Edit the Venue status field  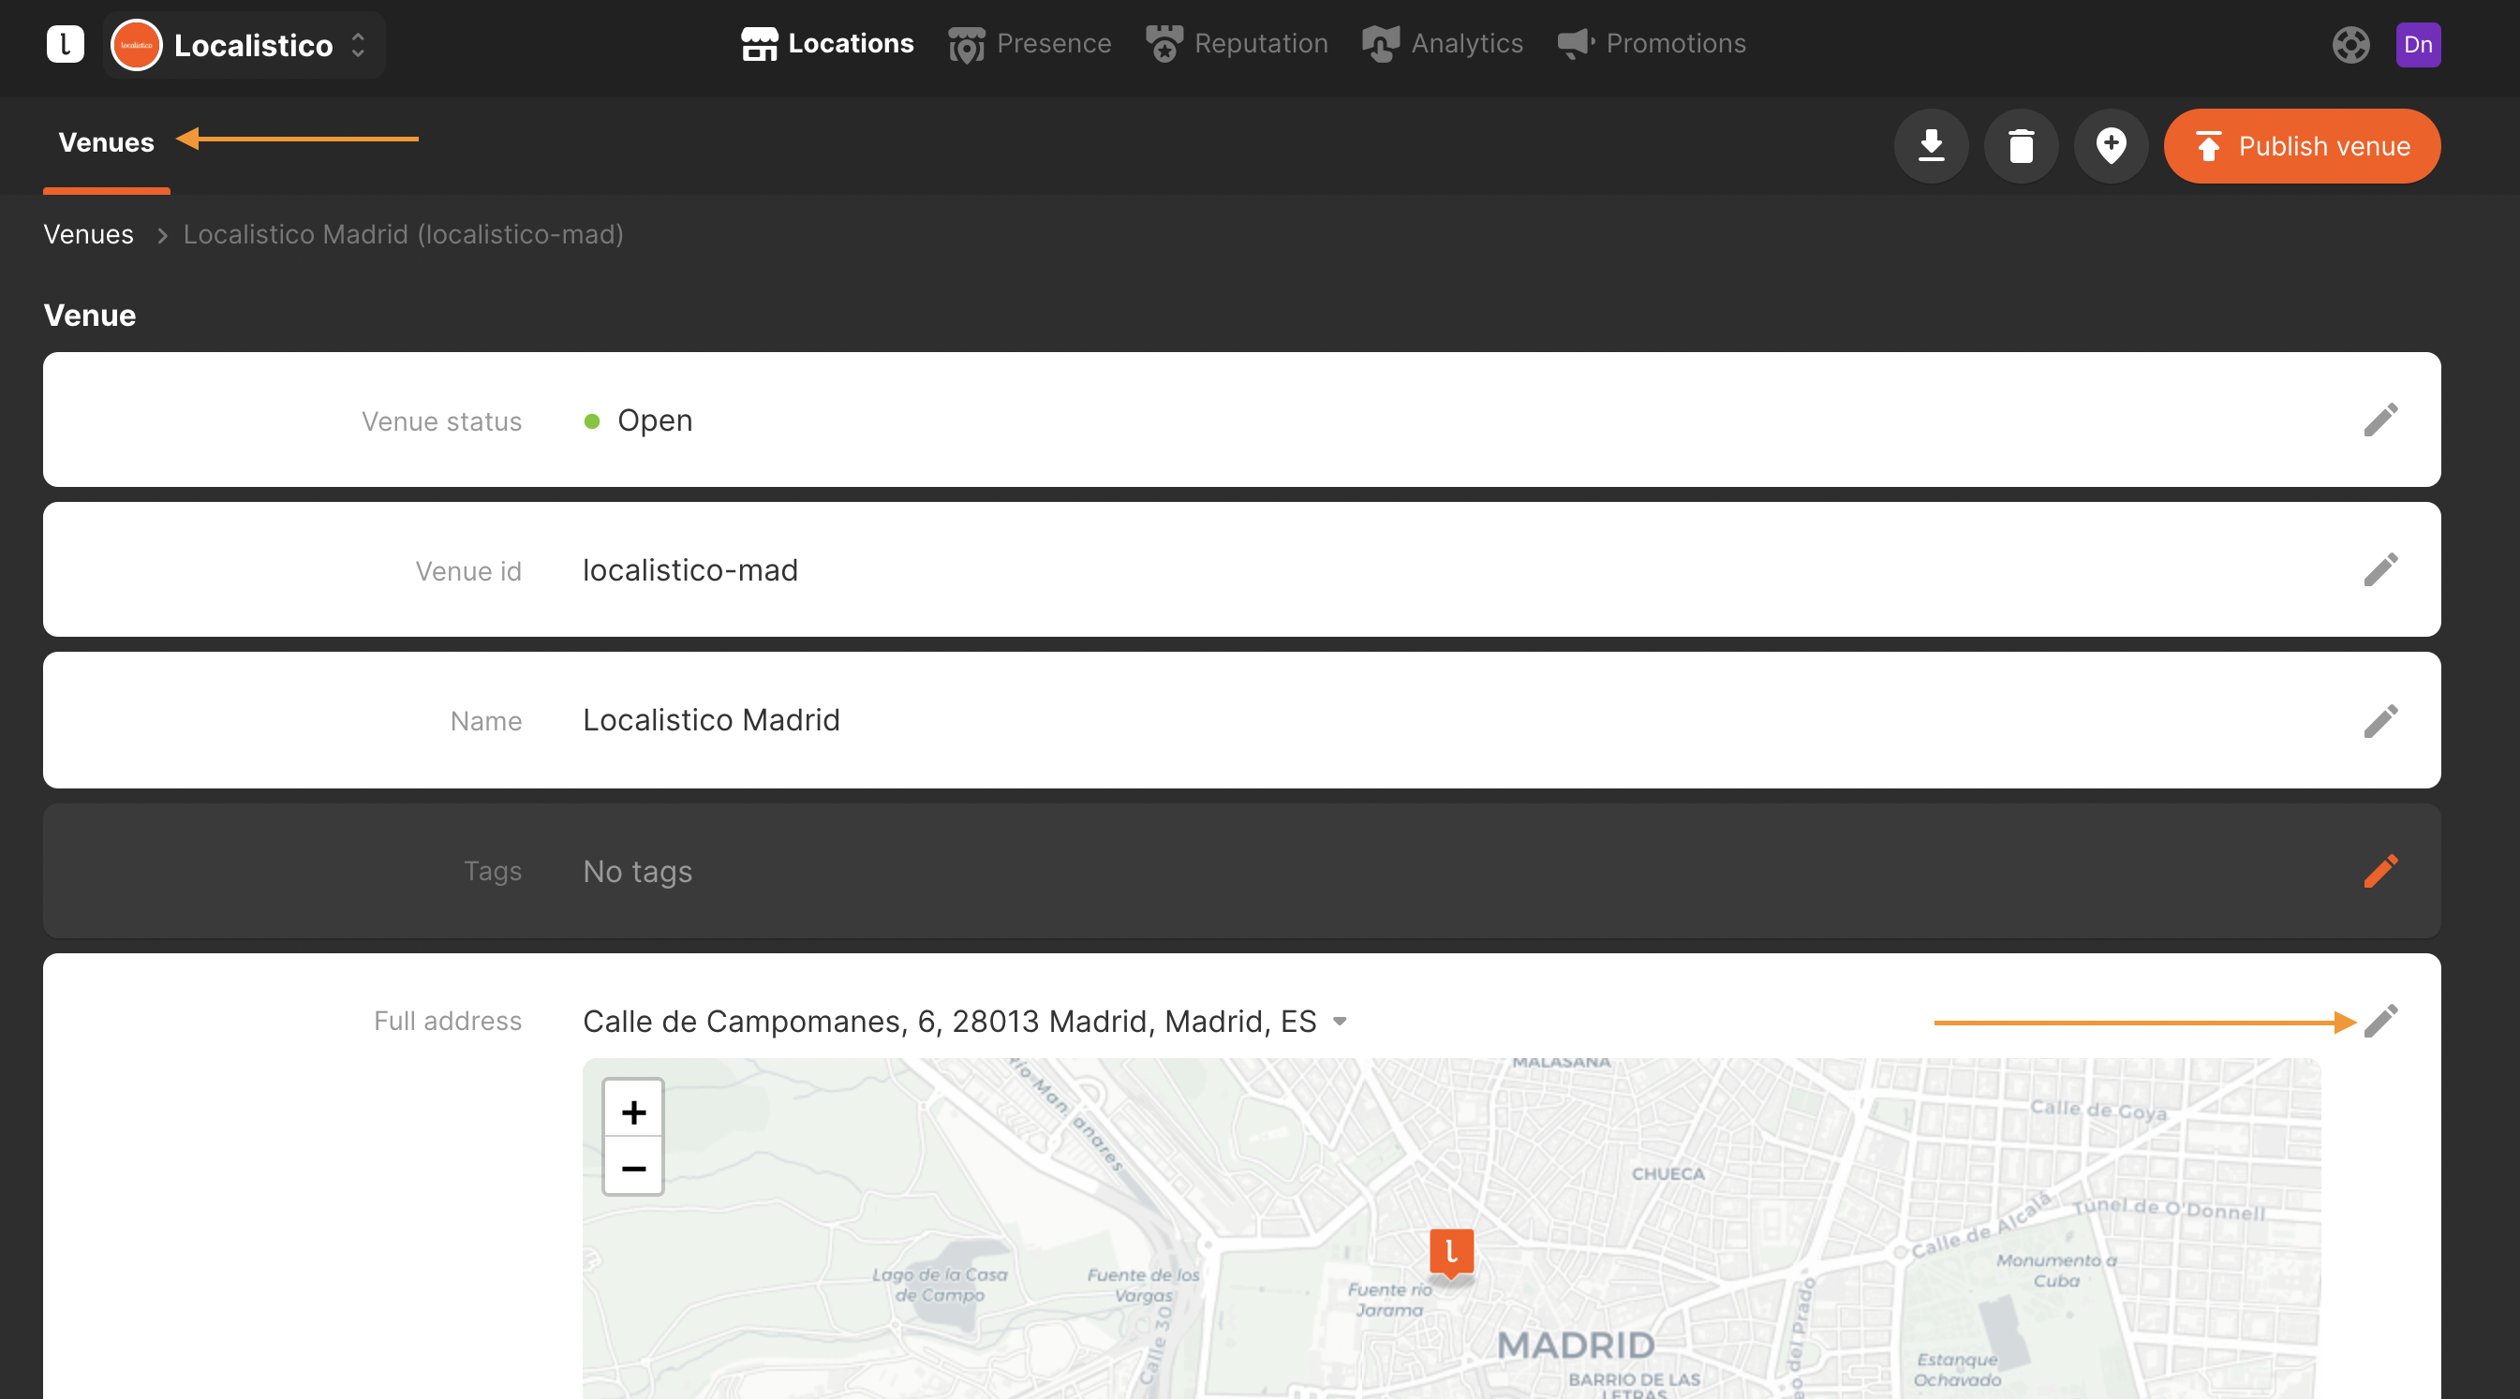coord(2381,420)
